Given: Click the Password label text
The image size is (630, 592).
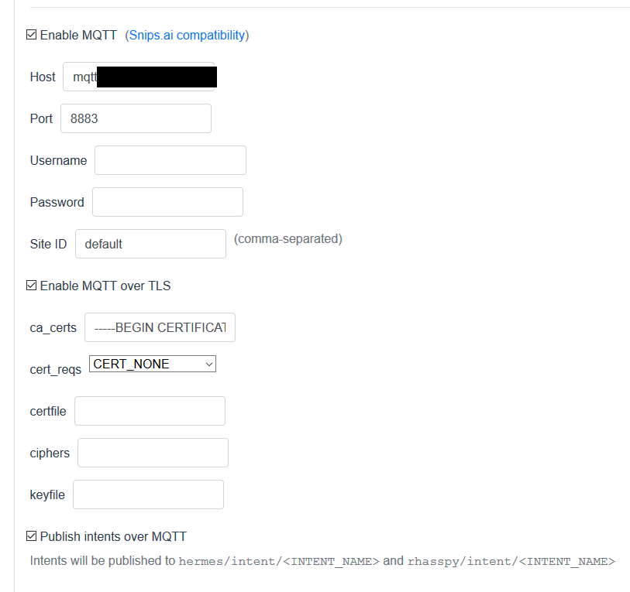Looking at the screenshot, I should [57, 202].
